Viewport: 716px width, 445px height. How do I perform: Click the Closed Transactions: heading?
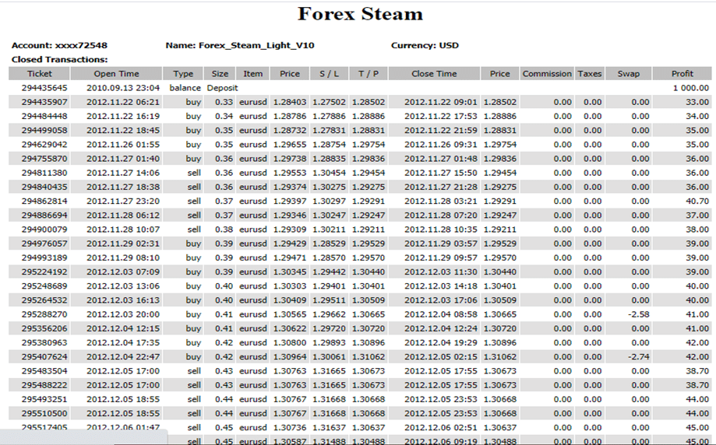60,59
